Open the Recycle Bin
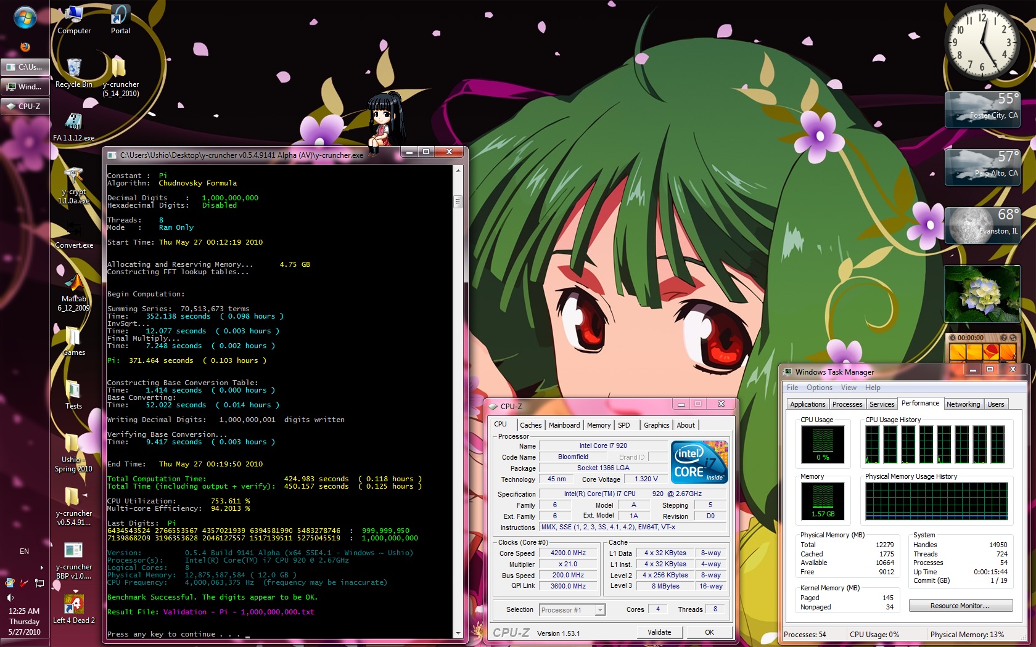The width and height of the screenshot is (1036, 647). point(74,73)
